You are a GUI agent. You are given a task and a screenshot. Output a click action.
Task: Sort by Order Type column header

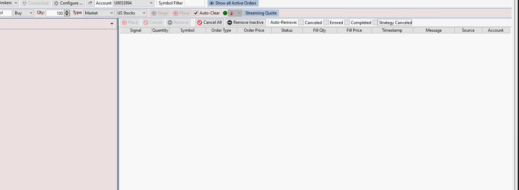click(x=221, y=30)
